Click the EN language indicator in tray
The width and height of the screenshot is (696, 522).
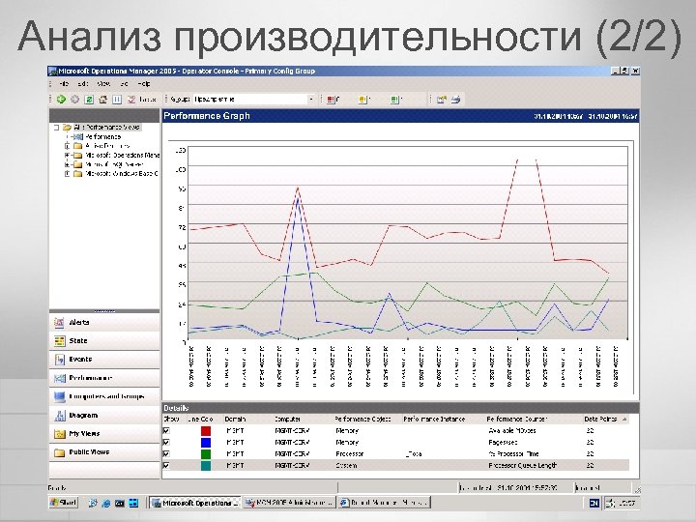point(594,503)
